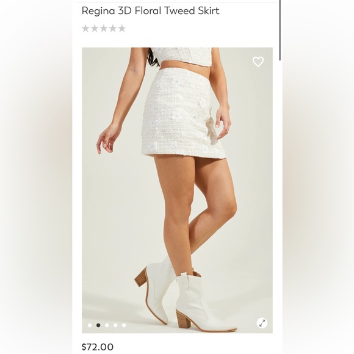
Task: Select the fourth rating star
Action: click(113, 29)
